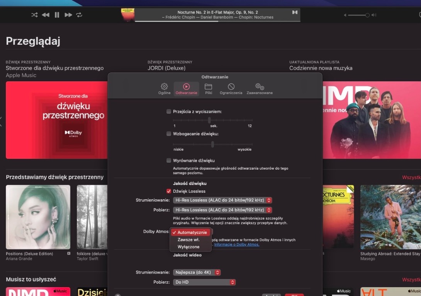Viewport: 421px width, 296px height.
Task: Open Pliki preferences tab
Action: pos(209,89)
